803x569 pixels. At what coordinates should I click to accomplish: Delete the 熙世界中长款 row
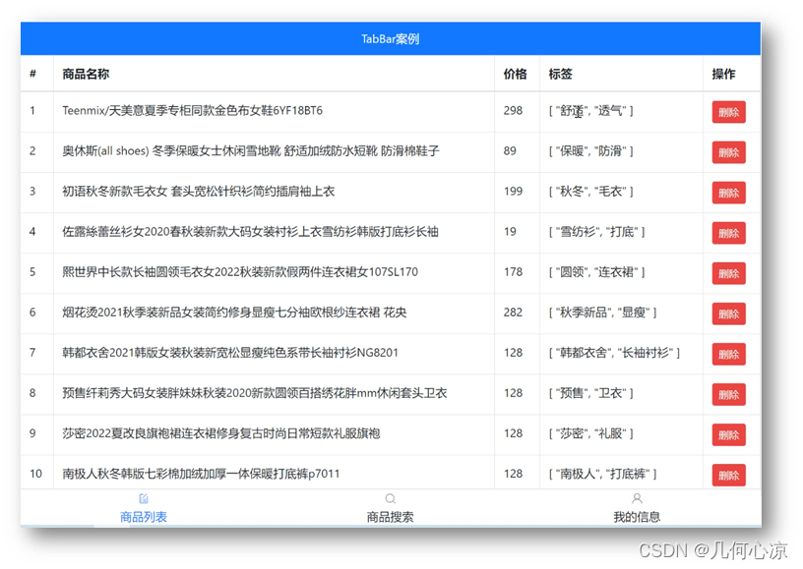tap(728, 273)
